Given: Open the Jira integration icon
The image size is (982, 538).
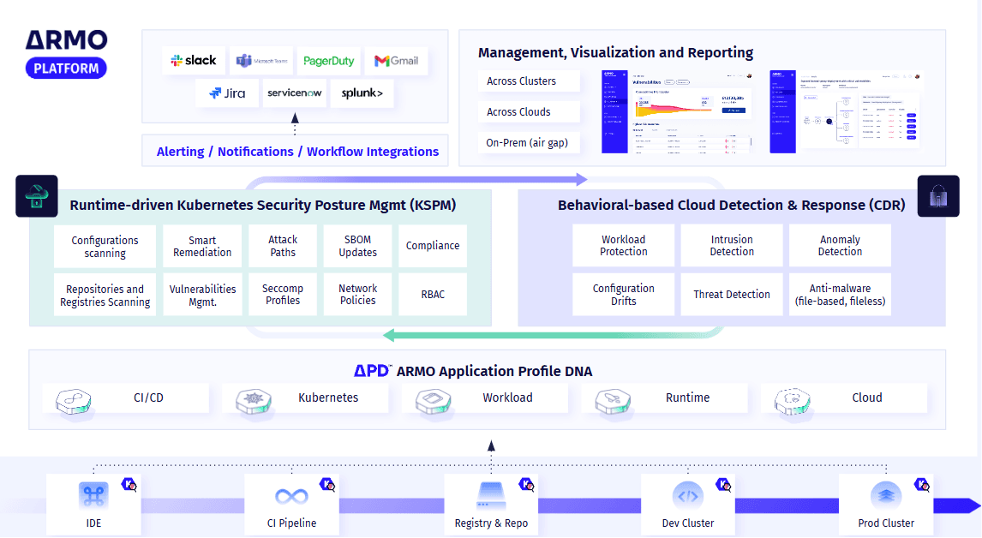Looking at the screenshot, I should click(x=227, y=93).
